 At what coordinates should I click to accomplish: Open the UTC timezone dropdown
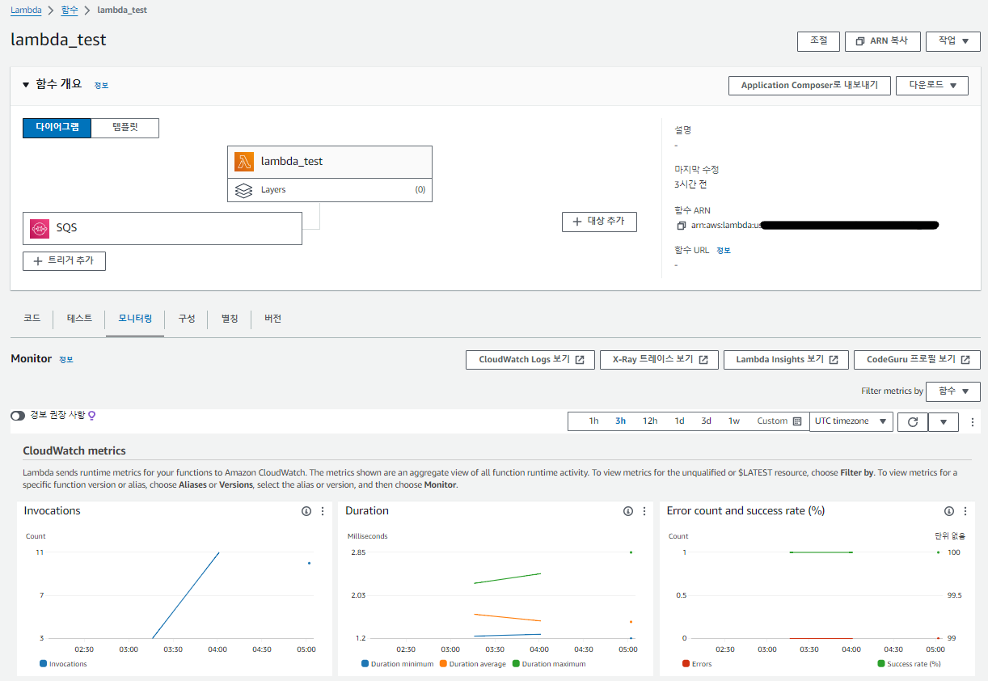tap(851, 421)
